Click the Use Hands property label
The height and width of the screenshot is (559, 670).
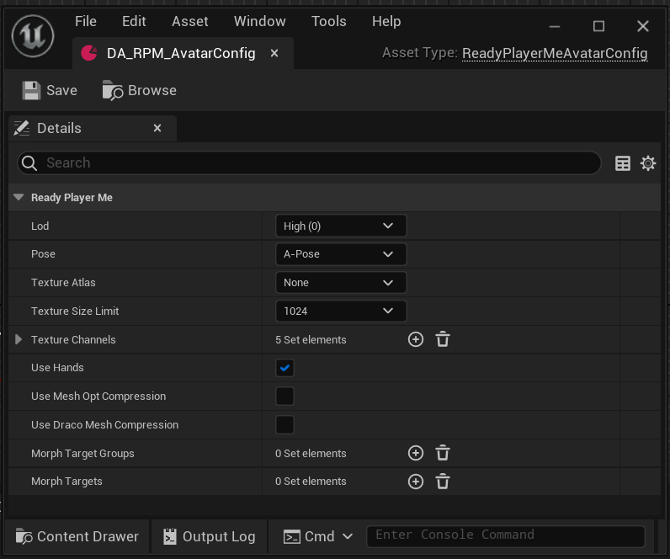click(x=57, y=368)
